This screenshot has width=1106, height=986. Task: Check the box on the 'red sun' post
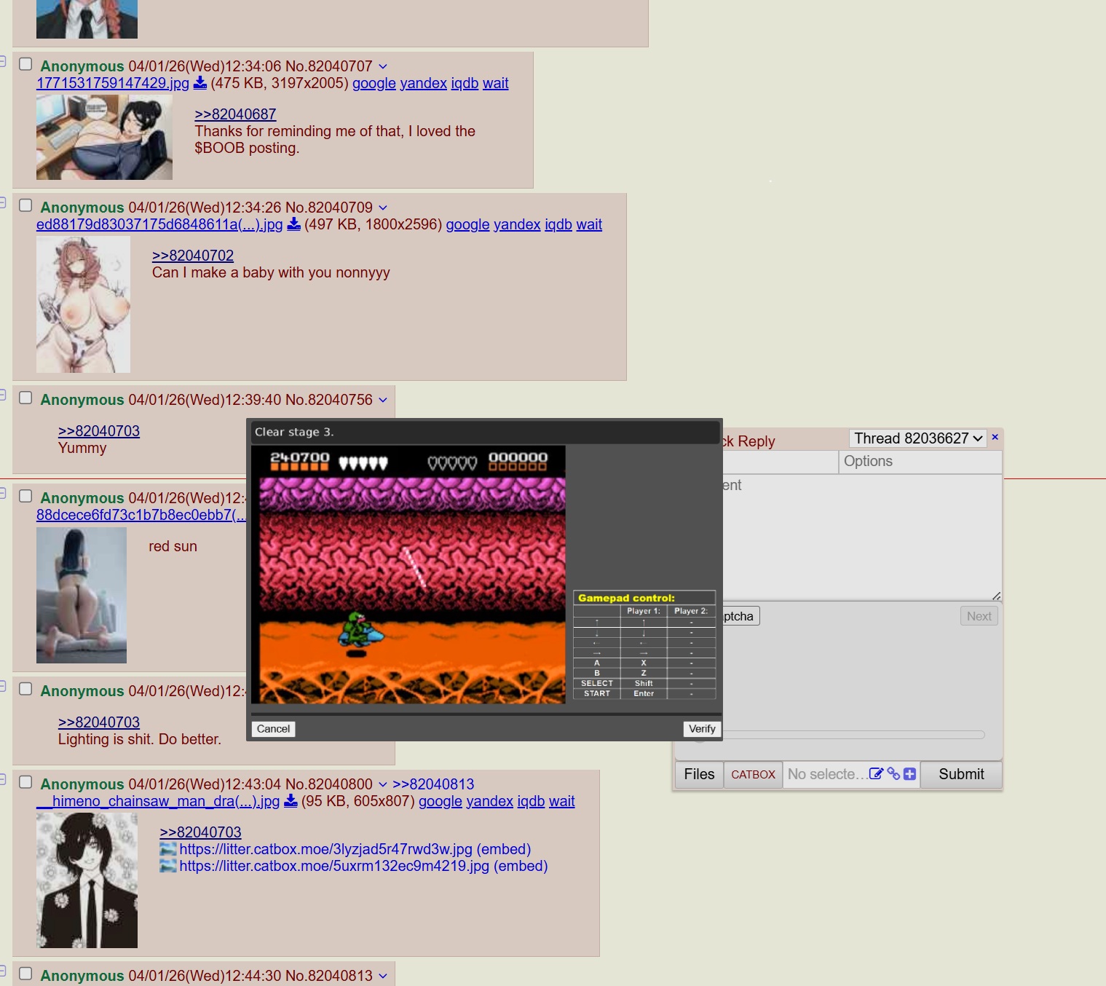25,496
